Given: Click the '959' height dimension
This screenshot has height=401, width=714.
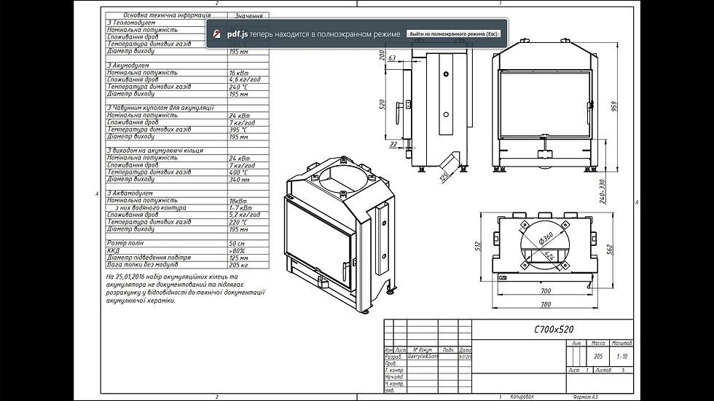Looking at the screenshot, I should pyautogui.click(x=613, y=106).
